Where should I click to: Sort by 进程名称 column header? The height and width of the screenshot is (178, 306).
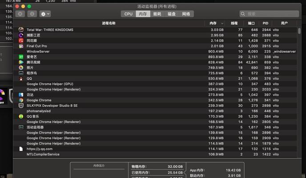click(x=109, y=23)
